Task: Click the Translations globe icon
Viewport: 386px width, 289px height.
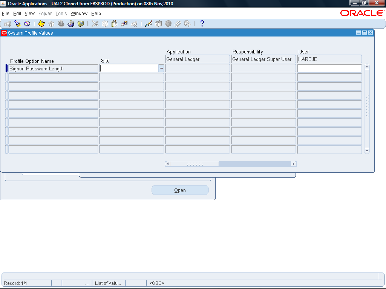Action: click(168, 23)
